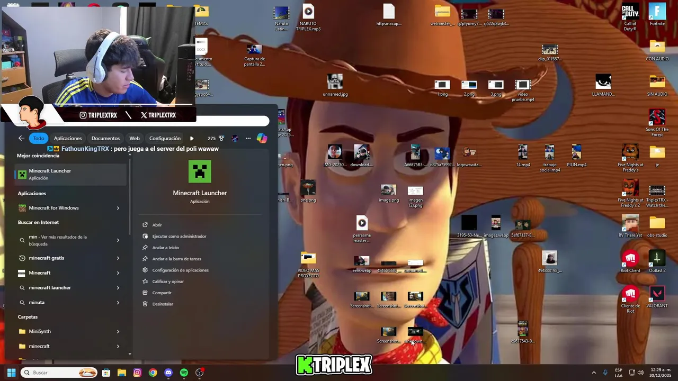Expand the 'min' web search result
The width and height of the screenshot is (678, 381).
[x=118, y=240]
